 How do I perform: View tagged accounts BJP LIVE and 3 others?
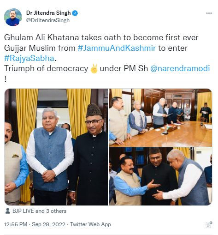tap(40, 211)
